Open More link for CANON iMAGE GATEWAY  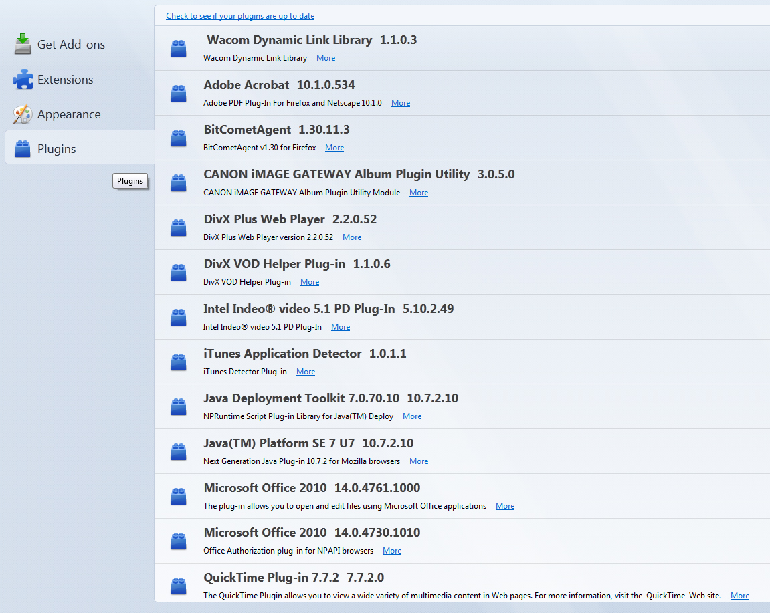click(x=419, y=193)
